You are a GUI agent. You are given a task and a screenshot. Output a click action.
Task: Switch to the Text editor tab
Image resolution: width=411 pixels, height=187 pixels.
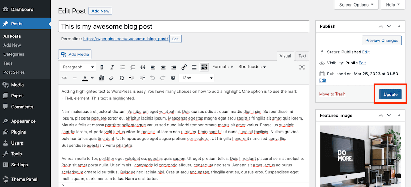302,56
